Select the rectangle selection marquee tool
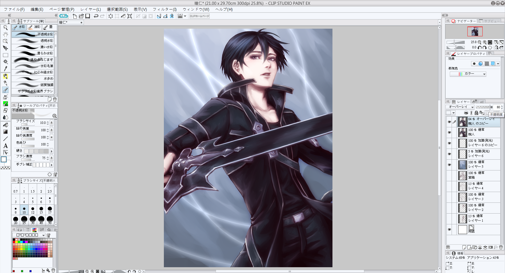This screenshot has height=273, width=505. click(5, 55)
